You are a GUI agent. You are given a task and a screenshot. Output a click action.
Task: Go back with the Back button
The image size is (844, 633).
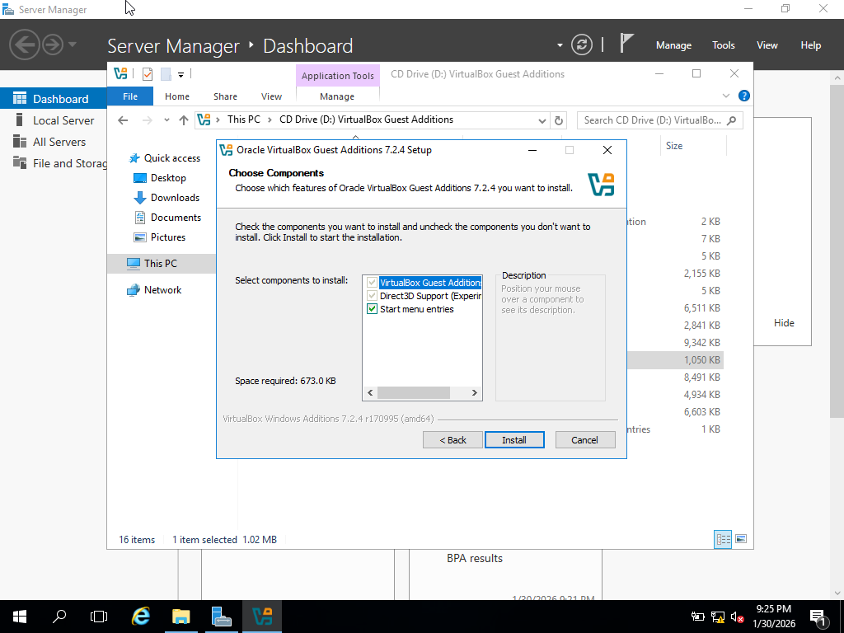pyautogui.click(x=452, y=440)
